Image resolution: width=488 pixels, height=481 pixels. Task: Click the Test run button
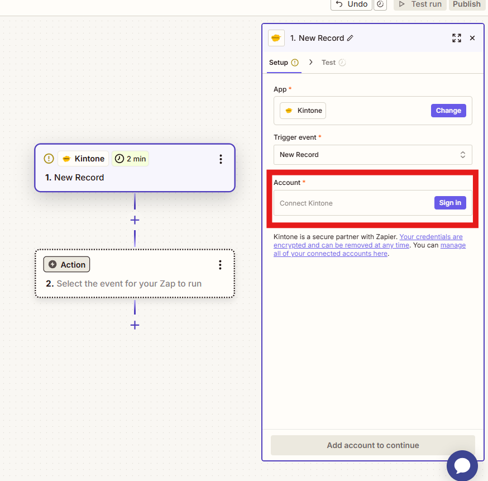pos(420,4)
